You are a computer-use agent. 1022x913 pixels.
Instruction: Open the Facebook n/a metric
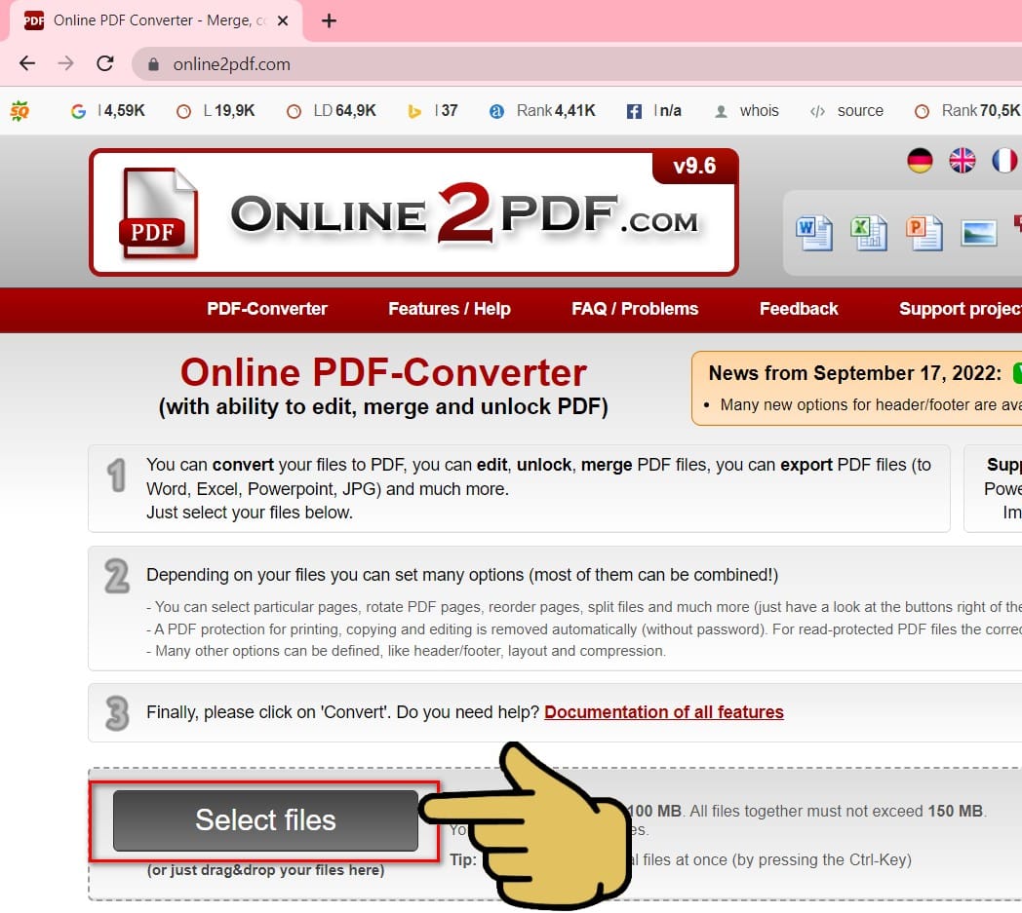click(653, 111)
